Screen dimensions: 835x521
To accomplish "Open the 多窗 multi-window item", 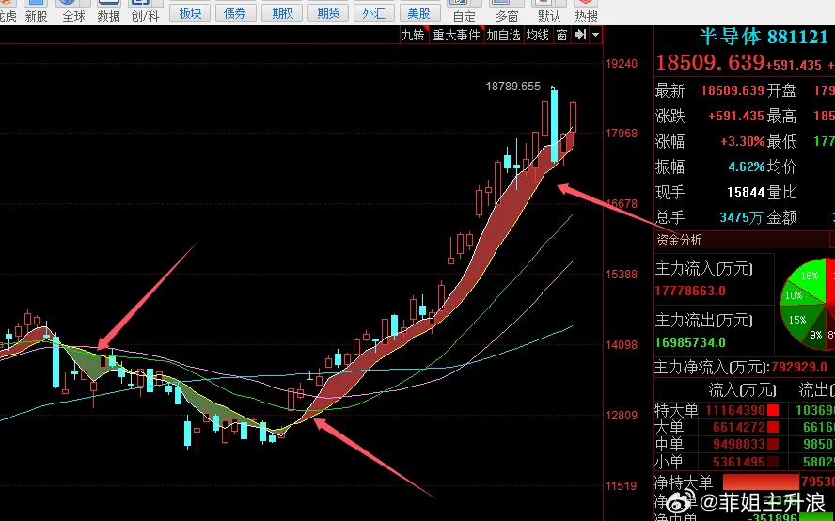I will [x=507, y=10].
